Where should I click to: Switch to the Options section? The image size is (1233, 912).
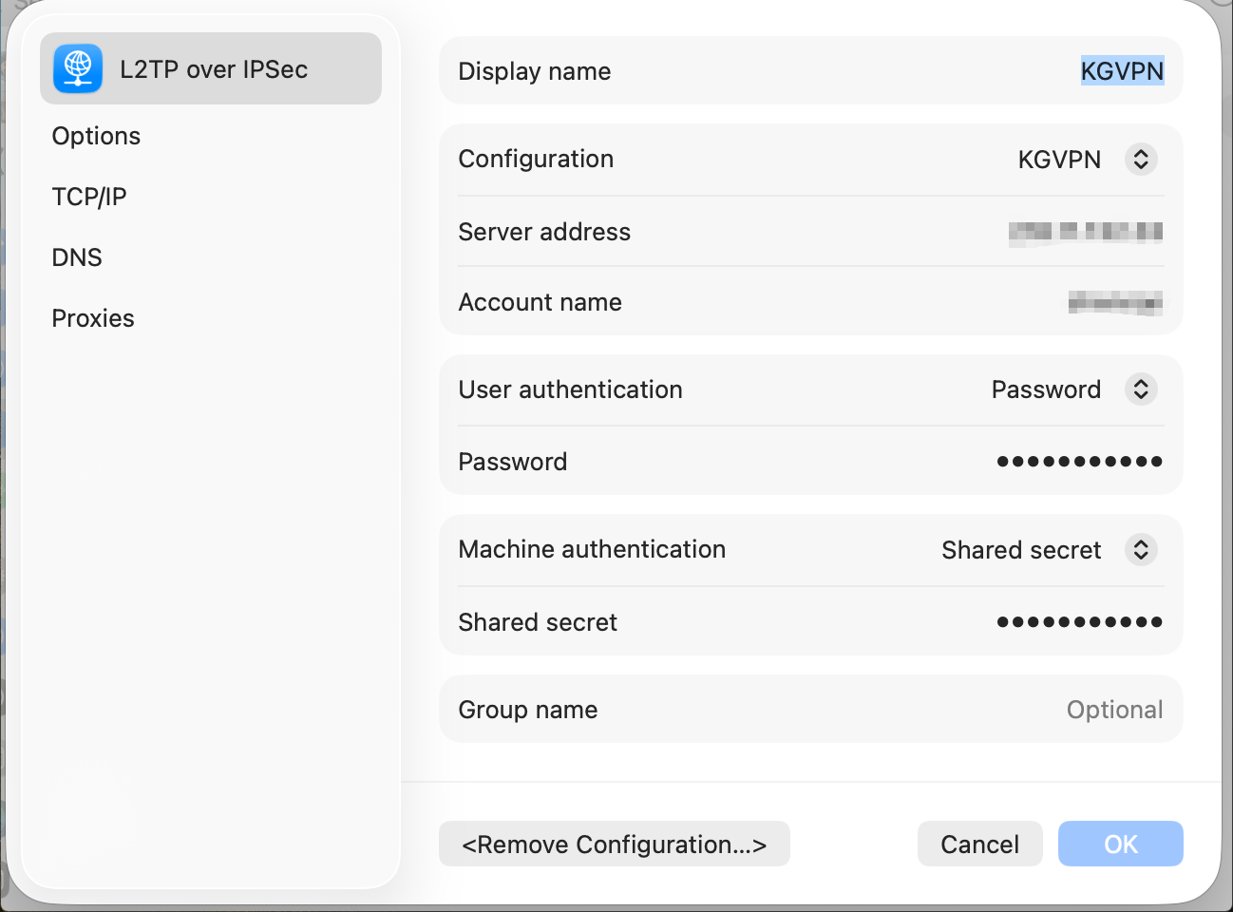pyautogui.click(x=96, y=136)
